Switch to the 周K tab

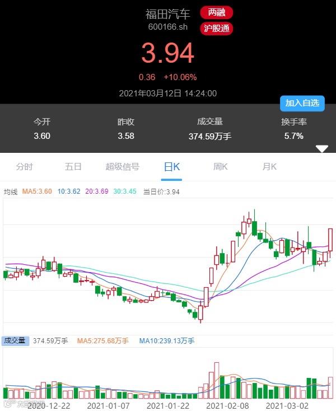[221, 167]
